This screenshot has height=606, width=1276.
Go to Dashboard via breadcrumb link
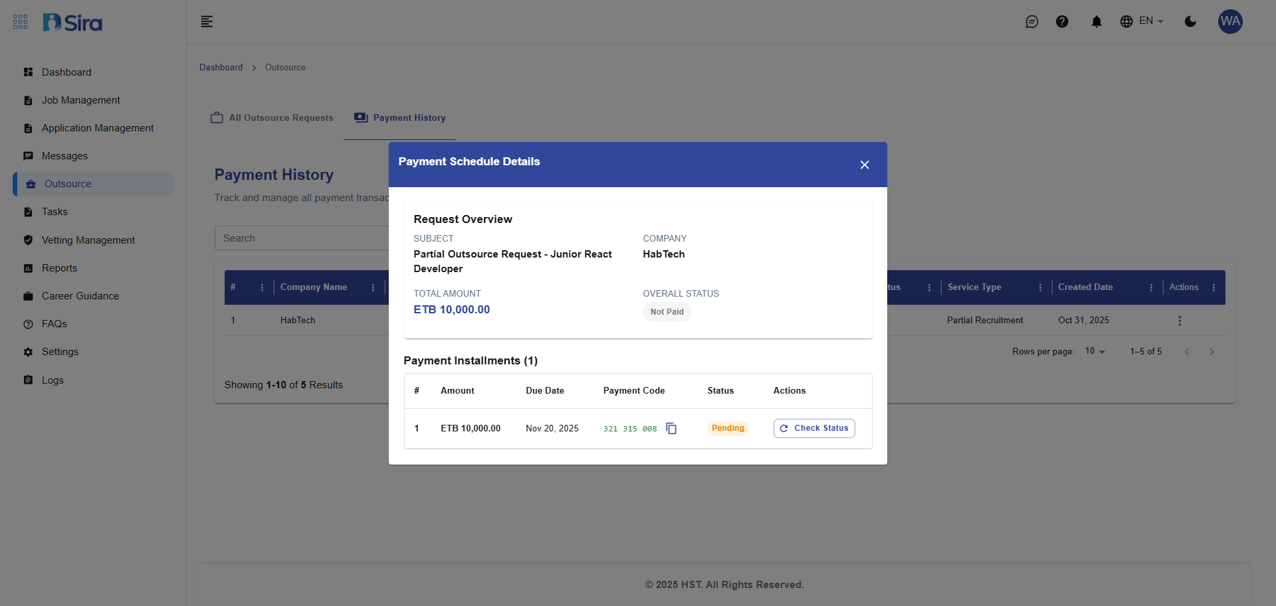pos(221,68)
